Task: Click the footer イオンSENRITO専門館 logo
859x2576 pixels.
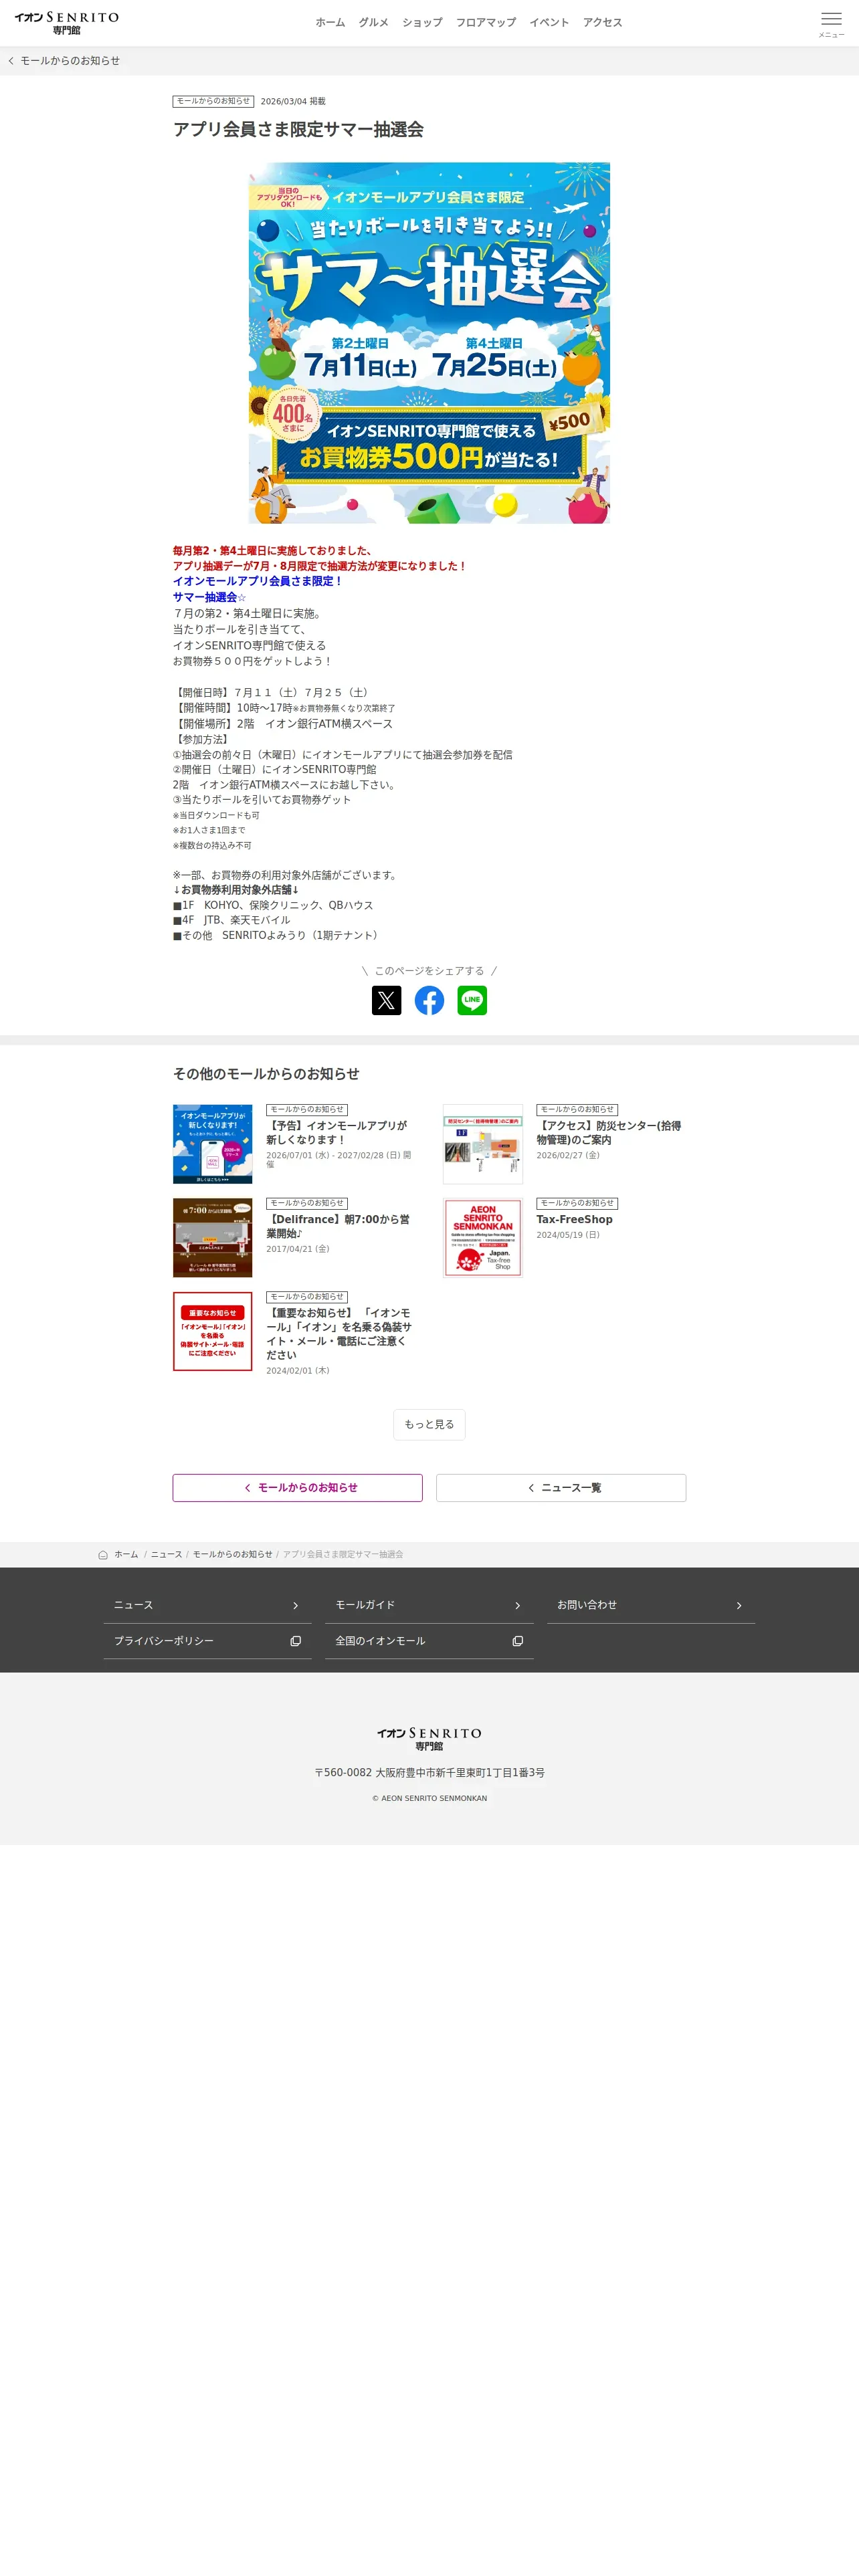Action: 429,1739
